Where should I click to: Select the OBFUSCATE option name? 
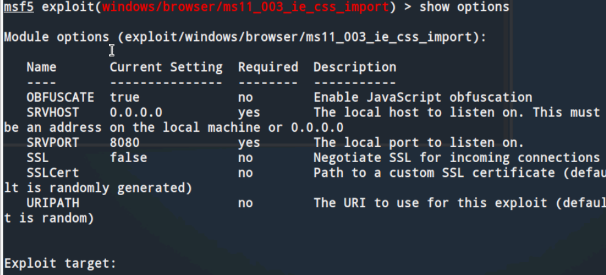(x=60, y=97)
